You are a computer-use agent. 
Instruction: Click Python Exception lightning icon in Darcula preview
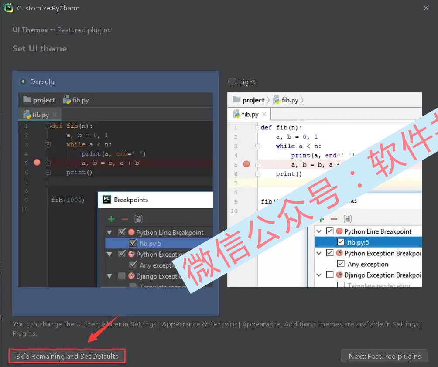coord(131,254)
